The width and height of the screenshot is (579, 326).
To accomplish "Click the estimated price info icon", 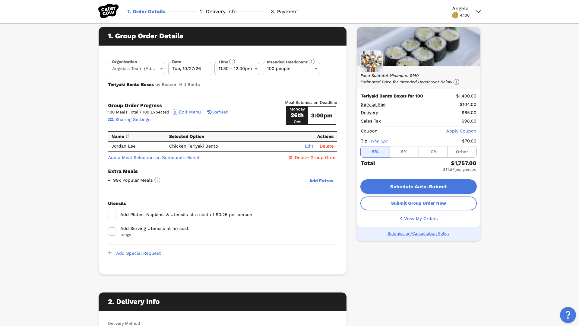I will (x=457, y=82).
